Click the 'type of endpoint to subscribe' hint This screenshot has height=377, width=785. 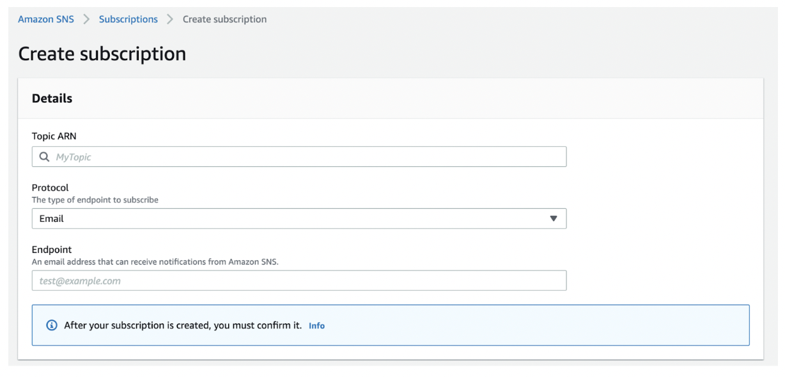pos(95,200)
